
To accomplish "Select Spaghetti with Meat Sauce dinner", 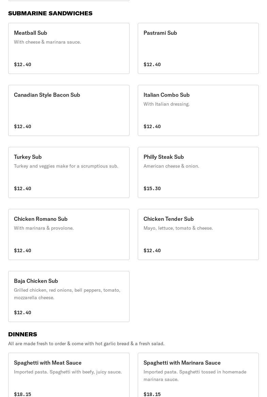I will coord(69,375).
